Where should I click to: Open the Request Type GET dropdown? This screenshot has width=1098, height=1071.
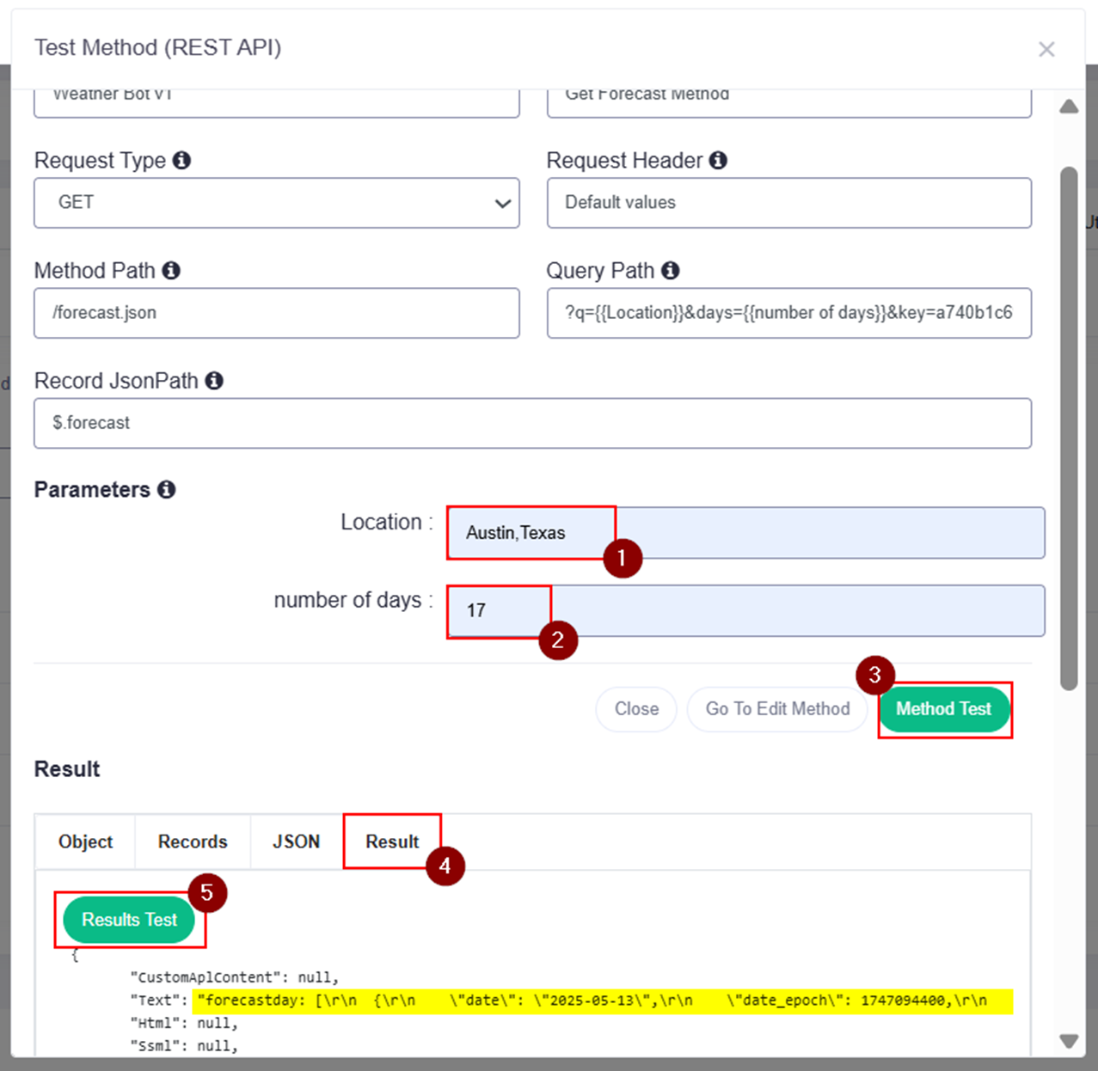pos(276,203)
